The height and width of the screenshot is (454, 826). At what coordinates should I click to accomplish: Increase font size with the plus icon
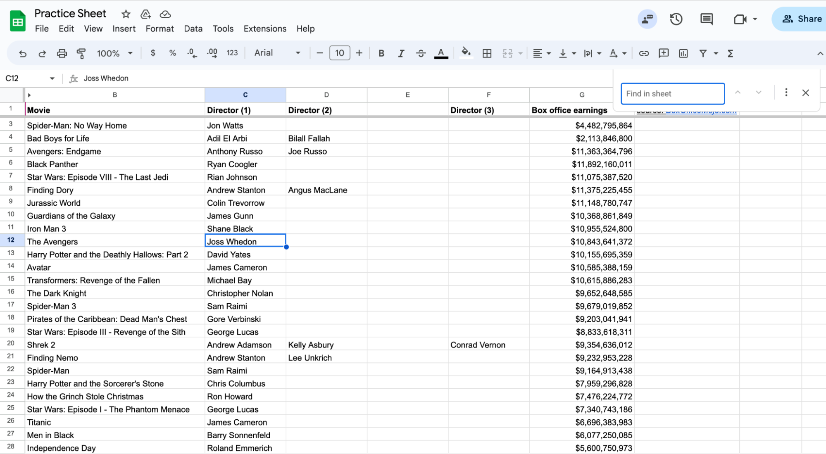(x=359, y=53)
